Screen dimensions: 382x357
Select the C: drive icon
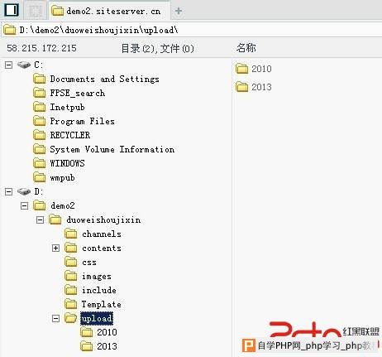[x=24, y=65]
